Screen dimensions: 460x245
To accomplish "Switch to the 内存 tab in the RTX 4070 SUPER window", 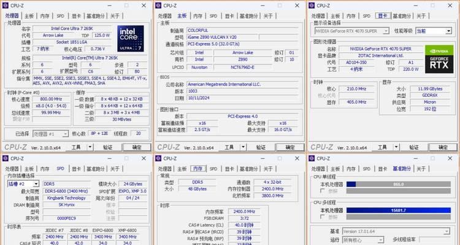I will tap(351, 16).
